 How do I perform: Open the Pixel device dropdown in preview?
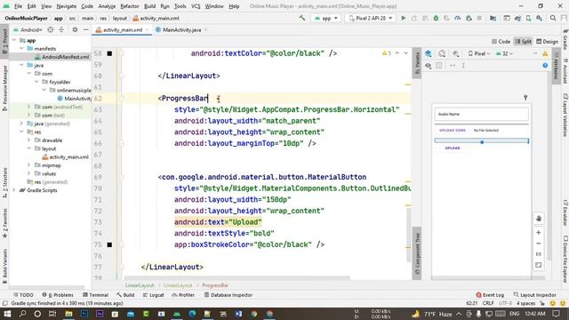tap(479, 53)
